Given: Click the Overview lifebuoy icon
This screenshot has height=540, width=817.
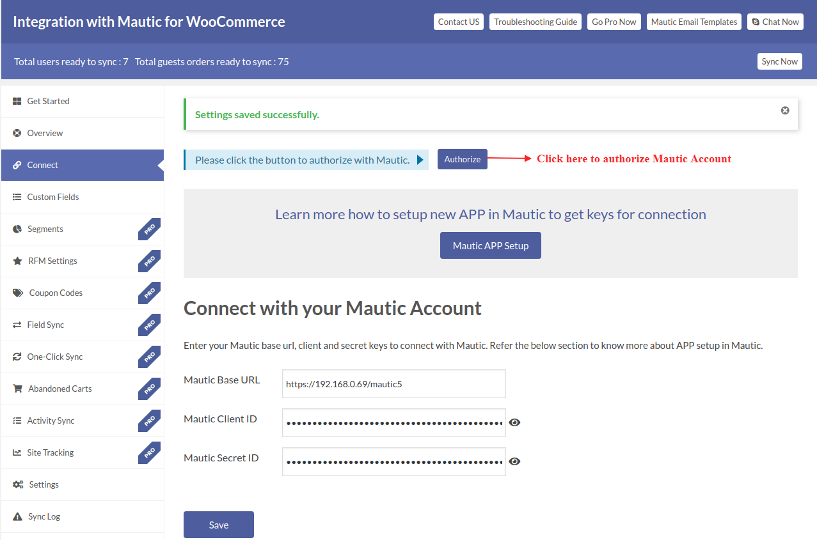Looking at the screenshot, I should coord(17,133).
